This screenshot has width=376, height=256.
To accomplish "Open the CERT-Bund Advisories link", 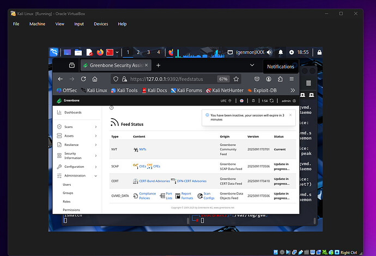I will [154, 181].
